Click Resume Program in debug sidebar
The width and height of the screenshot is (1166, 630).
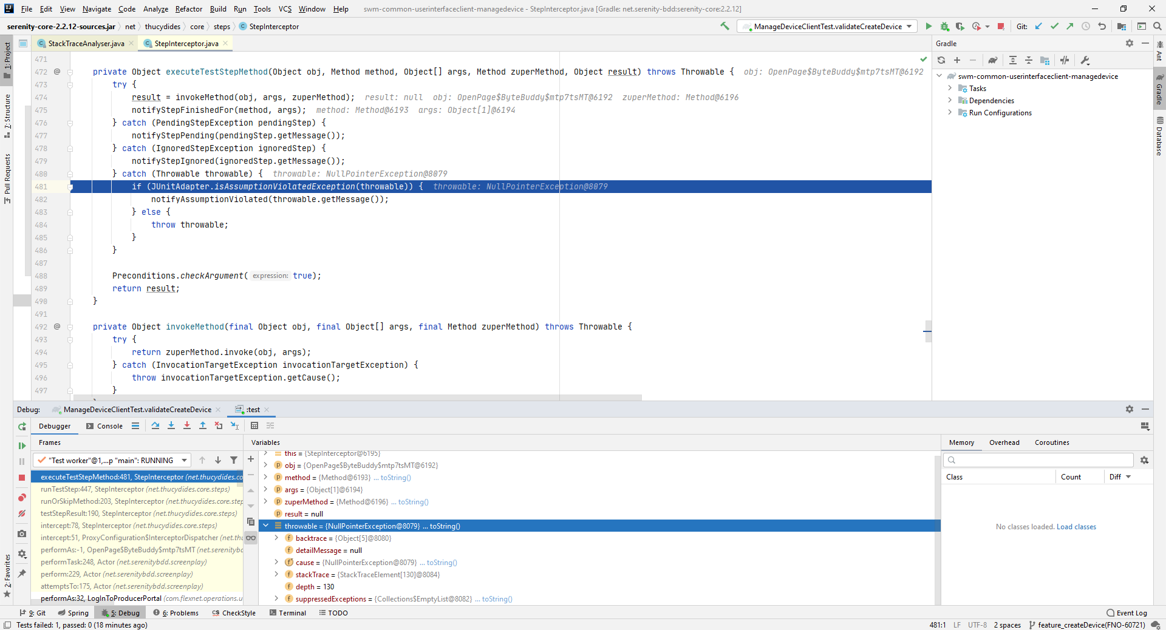point(22,445)
